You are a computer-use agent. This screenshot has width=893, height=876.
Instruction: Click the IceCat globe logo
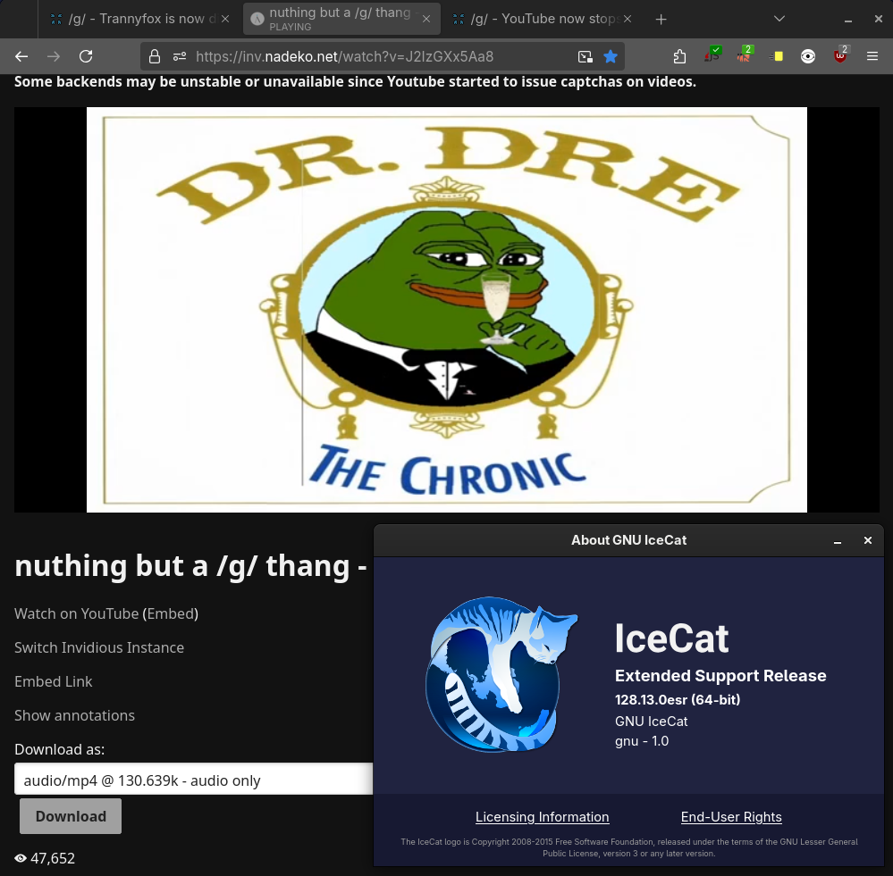tap(501, 674)
